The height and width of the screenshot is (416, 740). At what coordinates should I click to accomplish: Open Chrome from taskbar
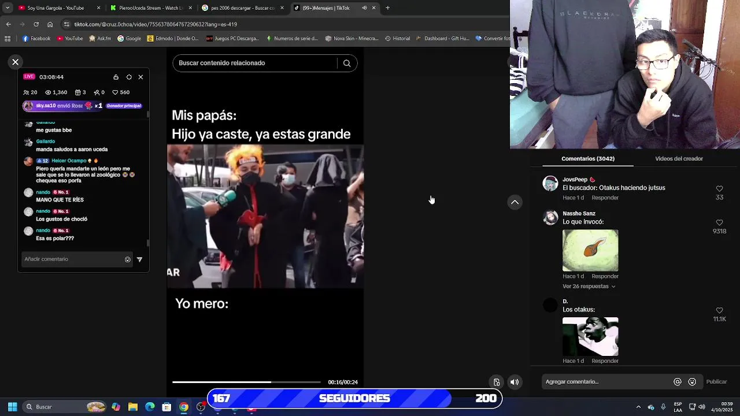(x=183, y=407)
